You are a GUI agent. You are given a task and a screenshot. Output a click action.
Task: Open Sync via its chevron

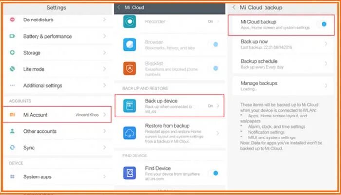click(x=105, y=148)
